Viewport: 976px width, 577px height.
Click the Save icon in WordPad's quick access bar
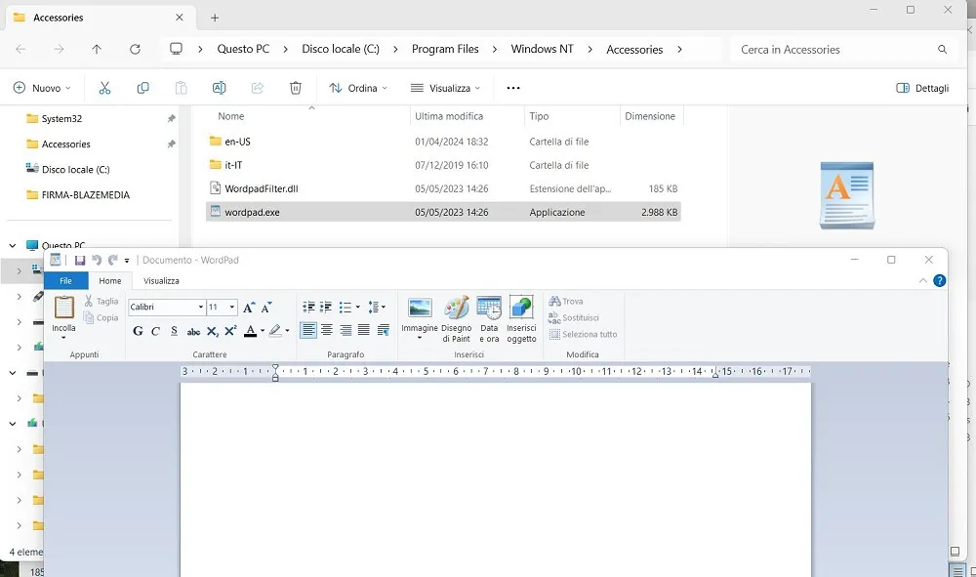click(79, 260)
